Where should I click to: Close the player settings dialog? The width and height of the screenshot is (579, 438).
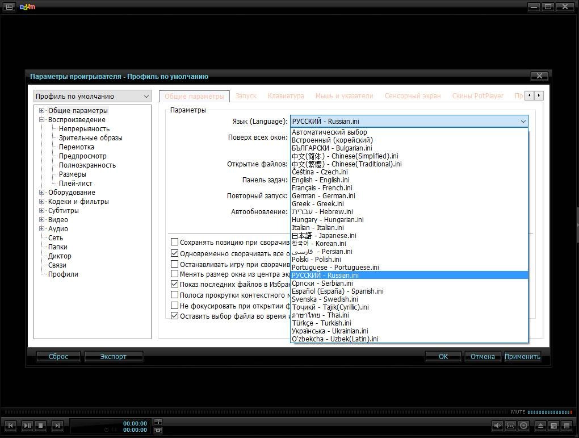pos(539,76)
